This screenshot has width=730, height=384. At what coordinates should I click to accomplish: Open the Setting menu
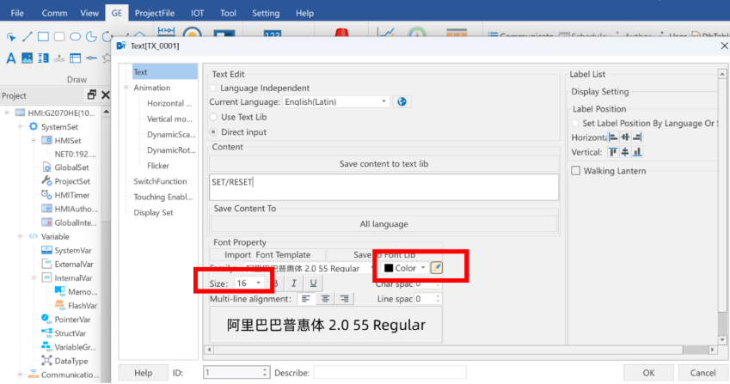(x=266, y=13)
